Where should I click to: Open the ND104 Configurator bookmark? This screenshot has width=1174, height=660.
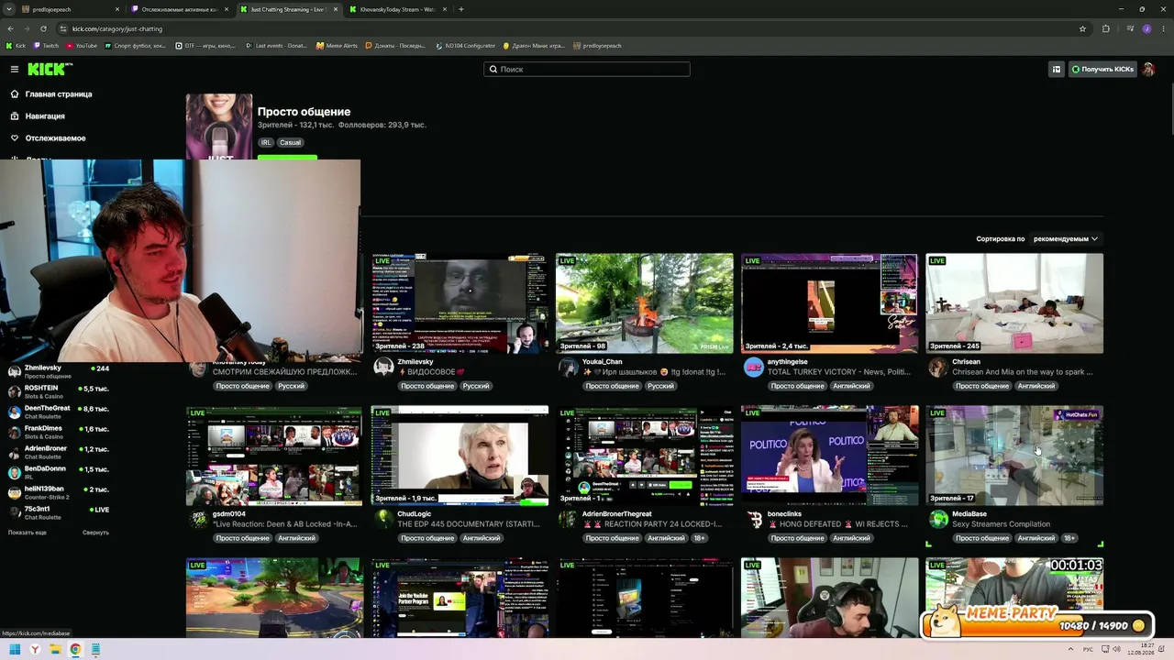(x=465, y=46)
